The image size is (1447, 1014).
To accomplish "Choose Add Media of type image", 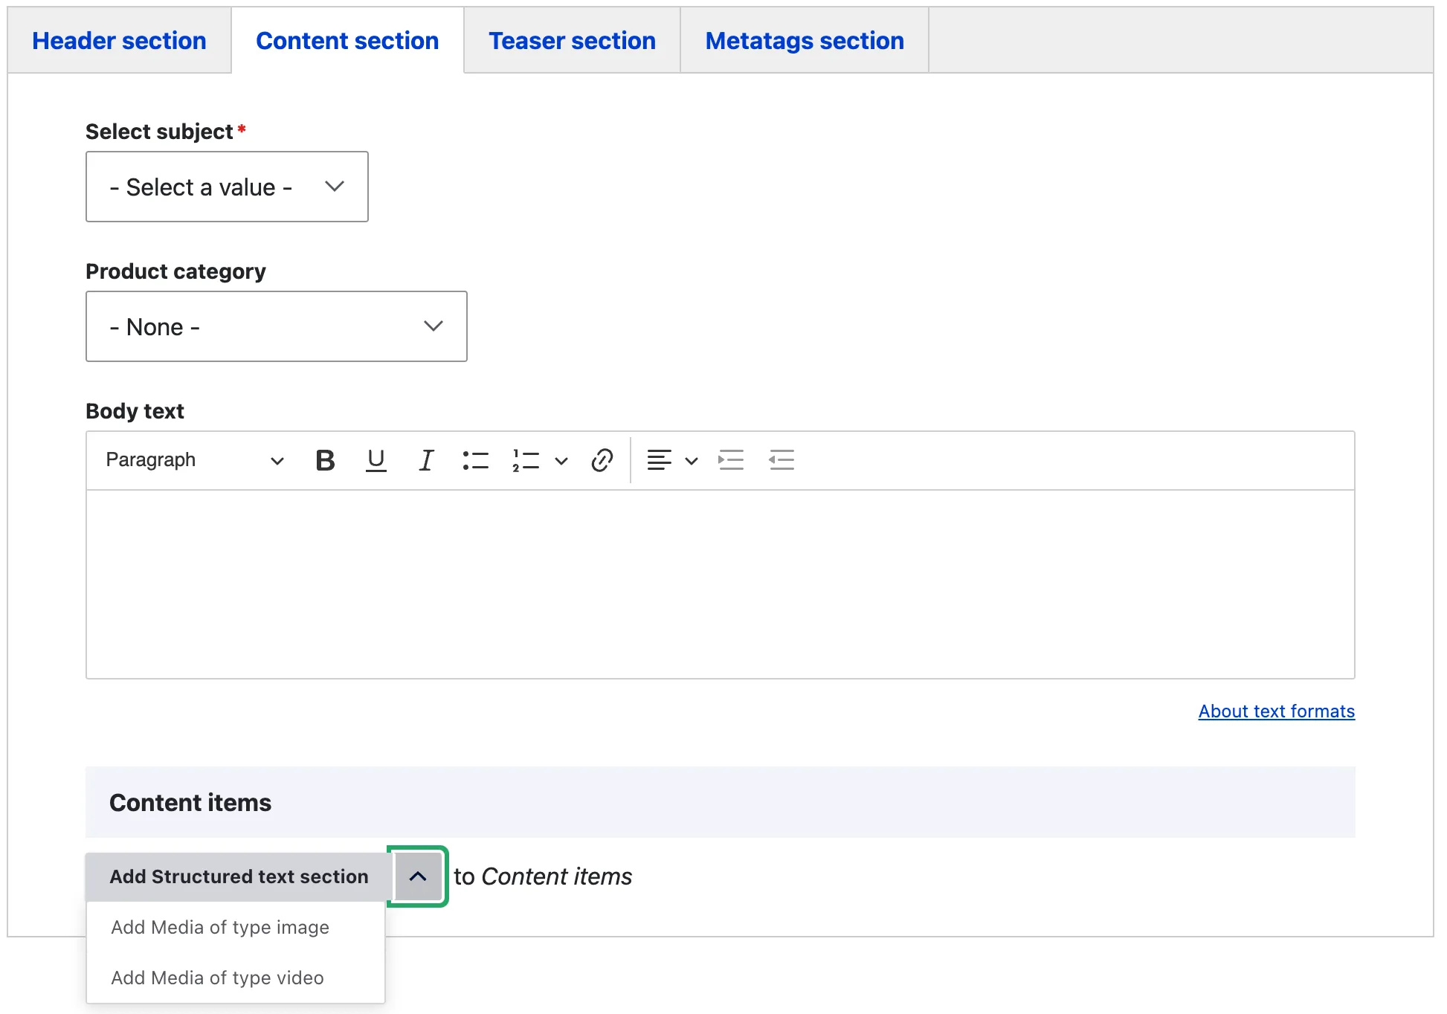I will [220, 927].
